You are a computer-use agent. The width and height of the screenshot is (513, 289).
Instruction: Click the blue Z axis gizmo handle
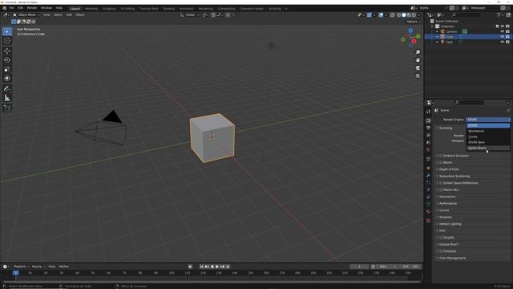(x=410, y=31)
